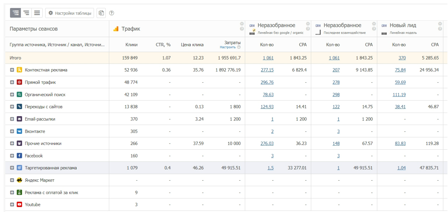Open settings gear for Новый лид column

[440, 24]
